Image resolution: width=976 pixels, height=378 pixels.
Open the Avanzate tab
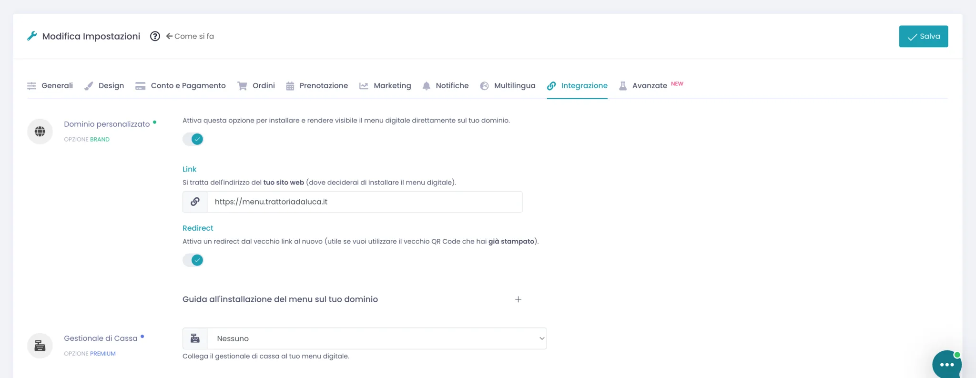643,86
